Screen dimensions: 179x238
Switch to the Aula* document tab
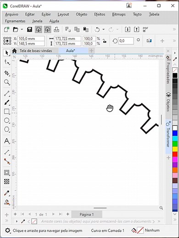point(70,51)
